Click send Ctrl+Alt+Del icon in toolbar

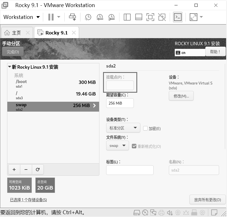pyautogui.click(x=73, y=17)
